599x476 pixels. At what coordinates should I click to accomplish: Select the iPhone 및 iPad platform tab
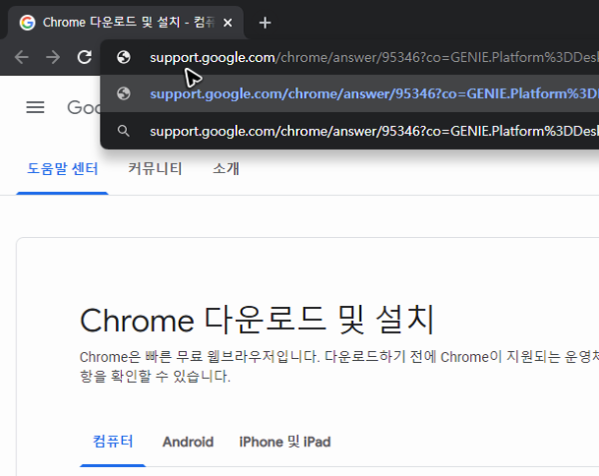[284, 442]
